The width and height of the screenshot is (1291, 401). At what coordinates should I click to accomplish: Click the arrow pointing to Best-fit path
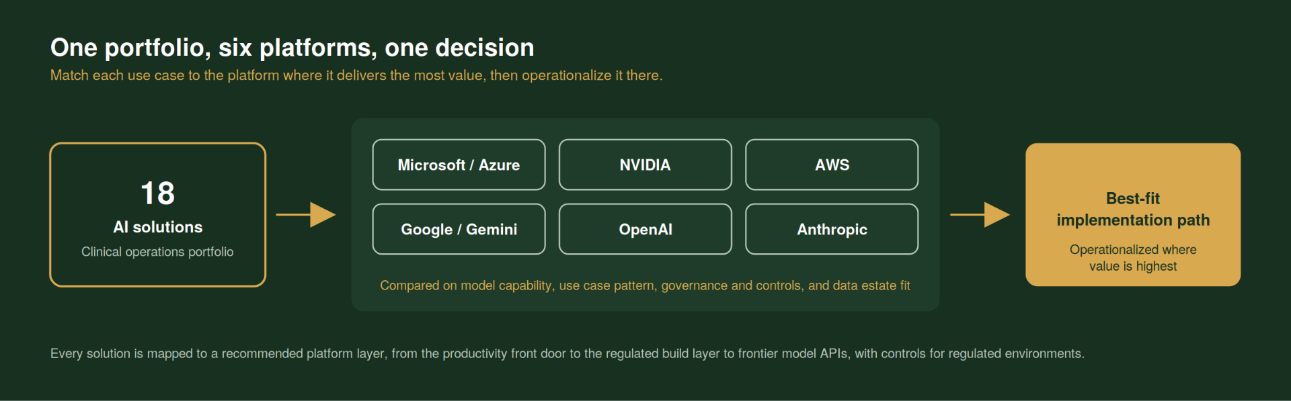[x=980, y=215]
